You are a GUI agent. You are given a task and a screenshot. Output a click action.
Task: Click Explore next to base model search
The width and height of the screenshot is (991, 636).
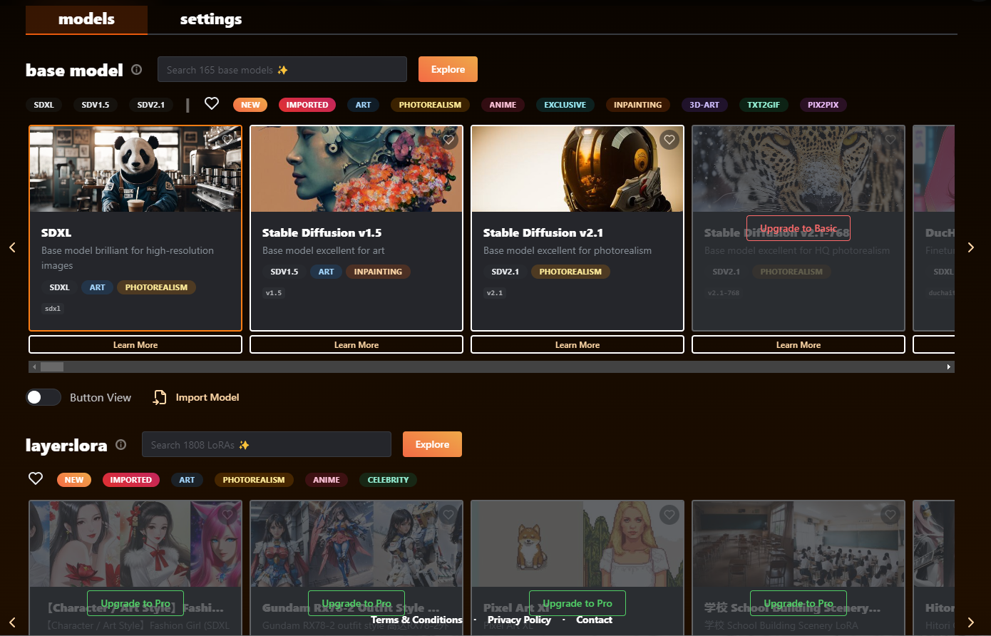tap(448, 69)
